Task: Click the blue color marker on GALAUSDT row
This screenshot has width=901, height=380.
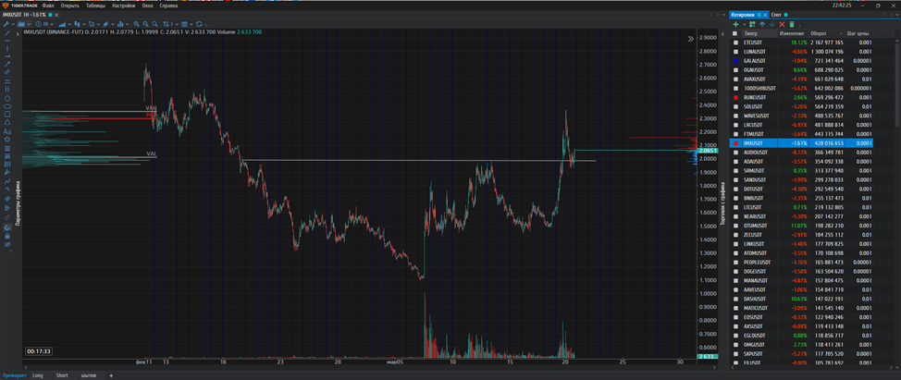Action: (734, 61)
